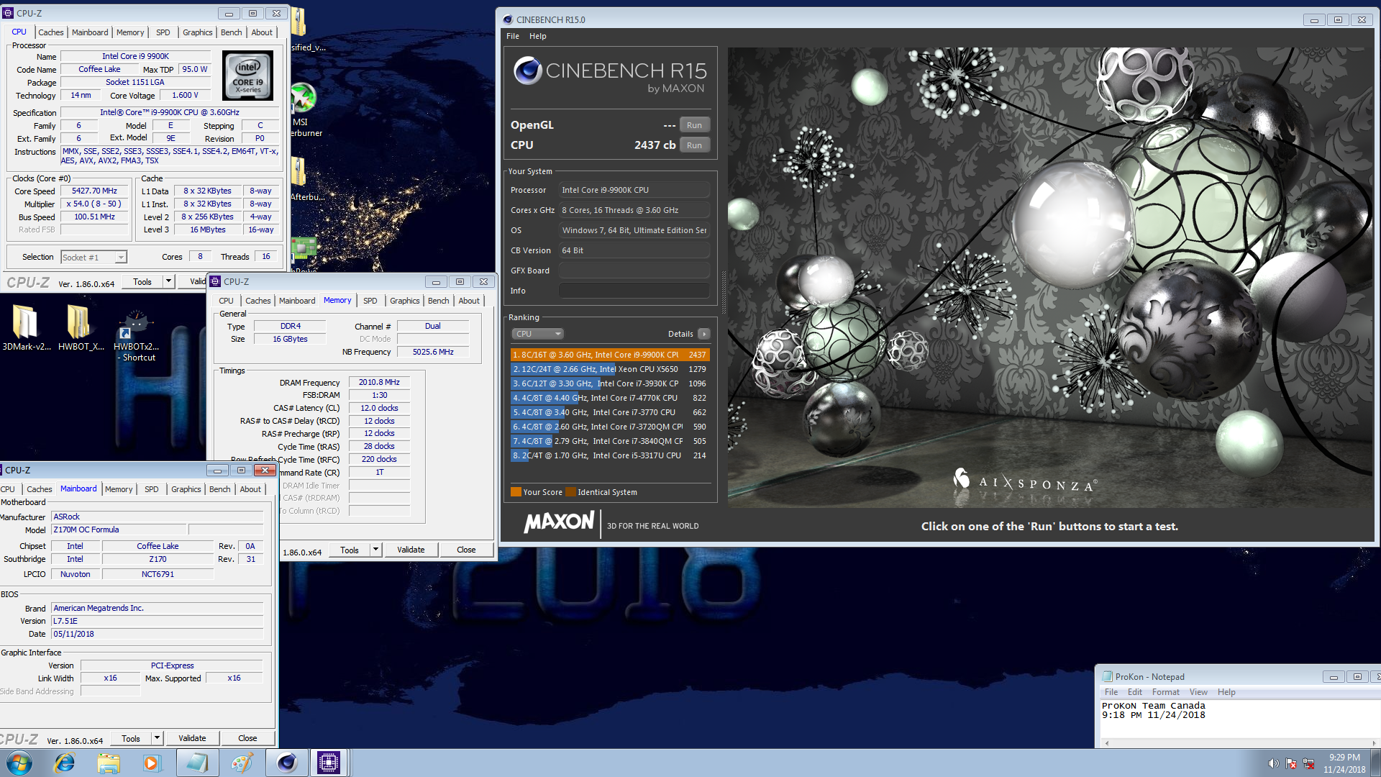Click the Cinebench title bar icon
The image size is (1381, 777).
point(508,19)
